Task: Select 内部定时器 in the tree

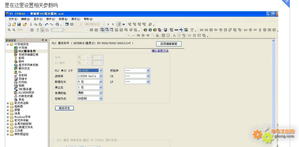Action: point(26,96)
